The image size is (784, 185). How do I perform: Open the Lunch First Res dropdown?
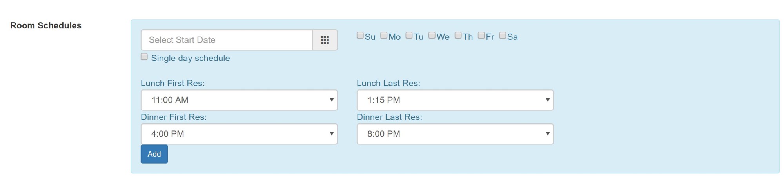[239, 100]
